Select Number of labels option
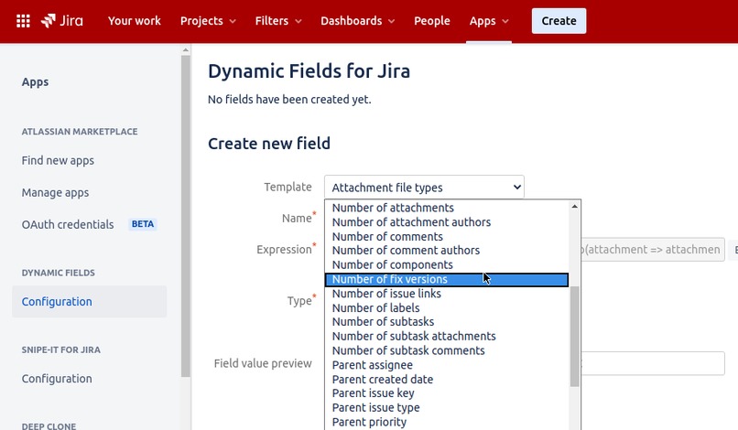738x430 pixels. click(x=447, y=308)
